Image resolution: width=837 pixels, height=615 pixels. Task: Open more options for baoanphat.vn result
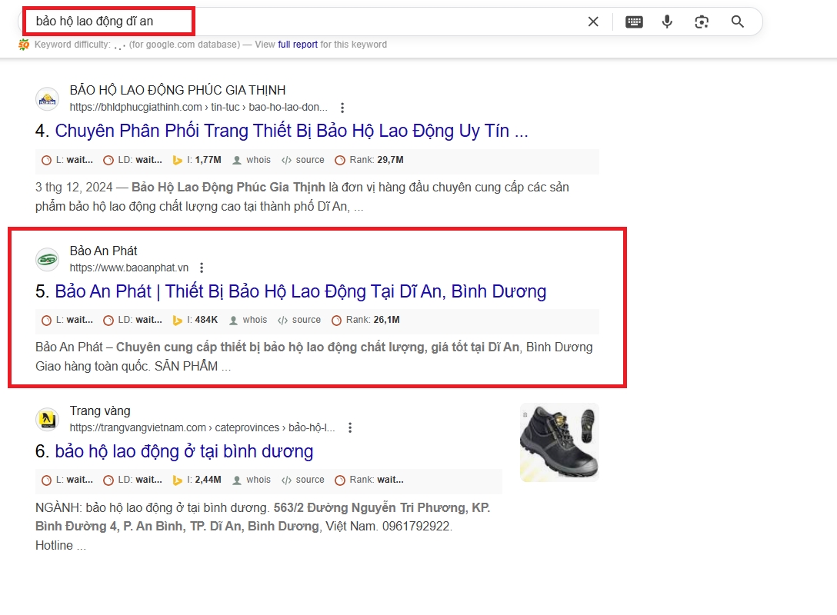[202, 268]
